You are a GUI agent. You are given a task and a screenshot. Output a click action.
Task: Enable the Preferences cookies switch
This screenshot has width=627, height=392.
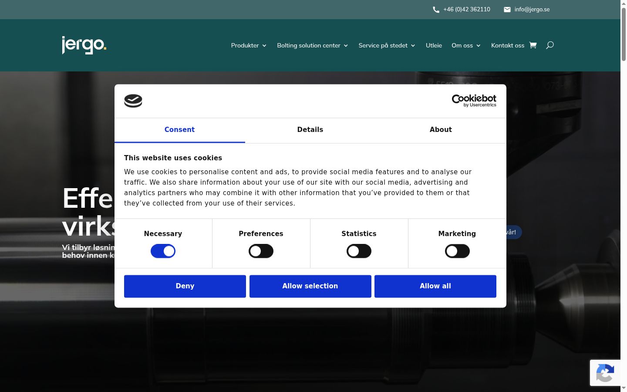tap(261, 251)
